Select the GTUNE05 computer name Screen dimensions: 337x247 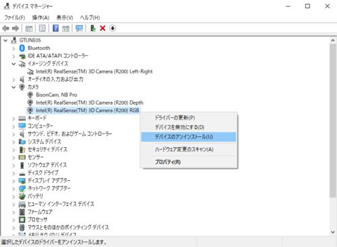30,40
